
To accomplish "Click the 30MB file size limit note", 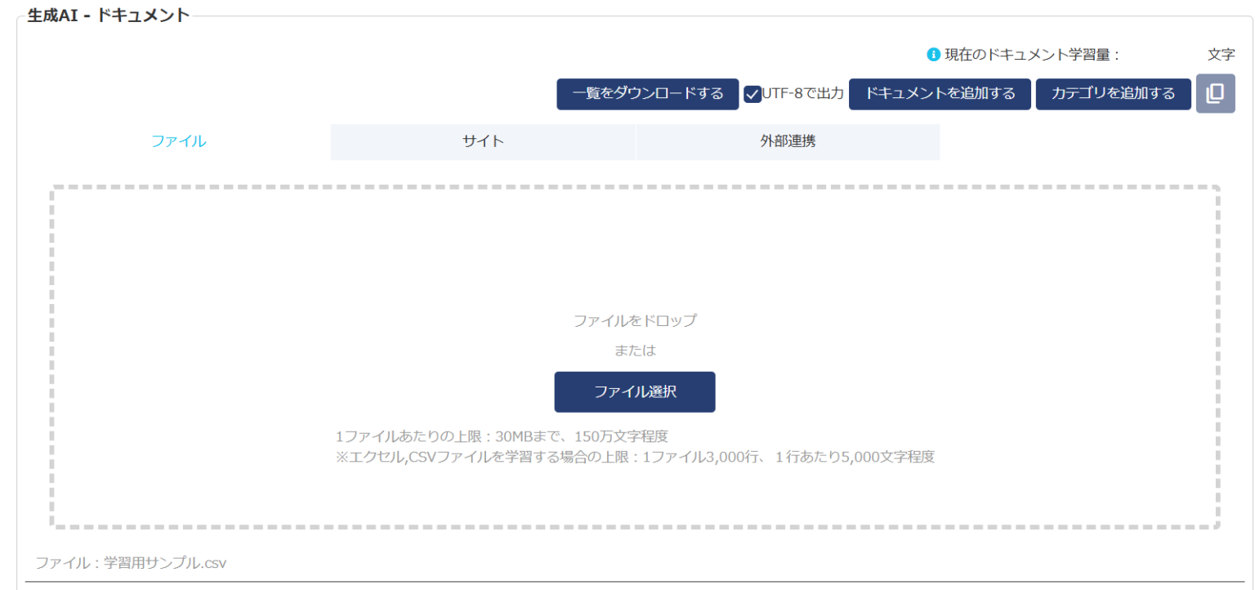I will pyautogui.click(x=502, y=436).
